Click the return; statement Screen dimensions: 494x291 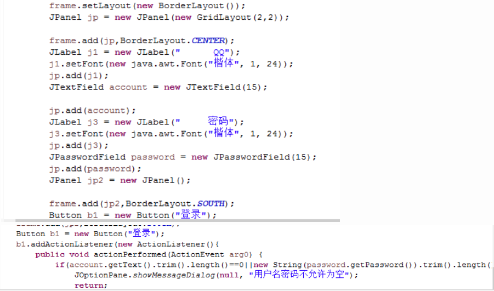[x=91, y=286]
